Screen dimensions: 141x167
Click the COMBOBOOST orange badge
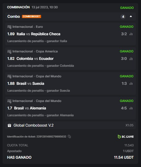[31, 16]
